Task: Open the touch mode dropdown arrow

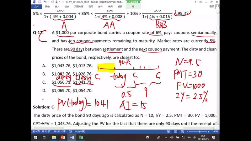Action: 59,2
